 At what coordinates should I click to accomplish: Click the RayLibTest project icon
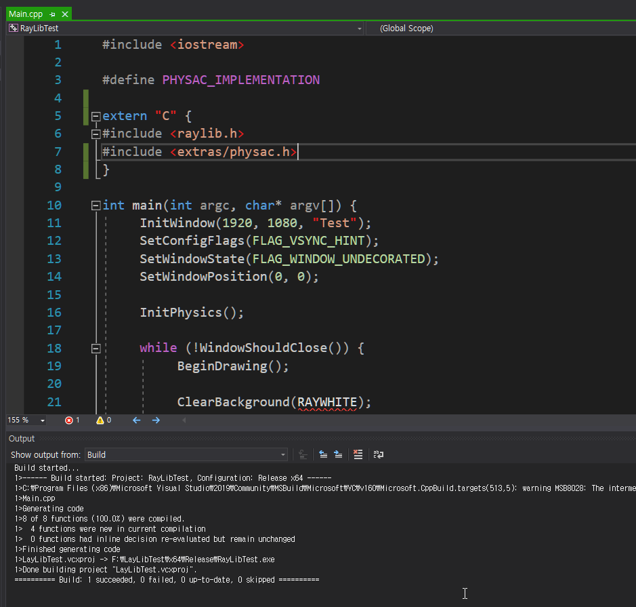coord(14,28)
